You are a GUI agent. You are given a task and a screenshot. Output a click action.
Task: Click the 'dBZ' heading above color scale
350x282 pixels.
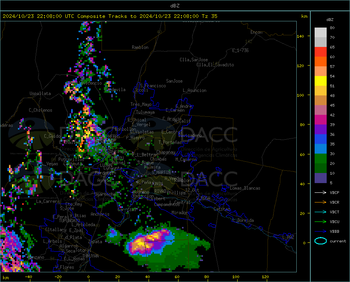(330, 19)
